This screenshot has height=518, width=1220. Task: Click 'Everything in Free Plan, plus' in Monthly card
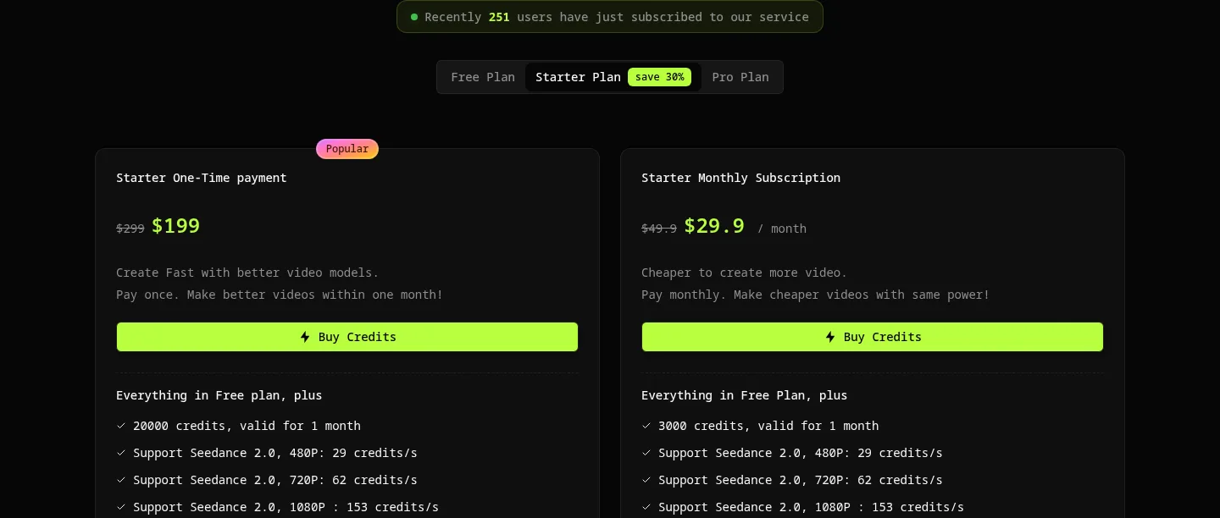pyautogui.click(x=745, y=395)
